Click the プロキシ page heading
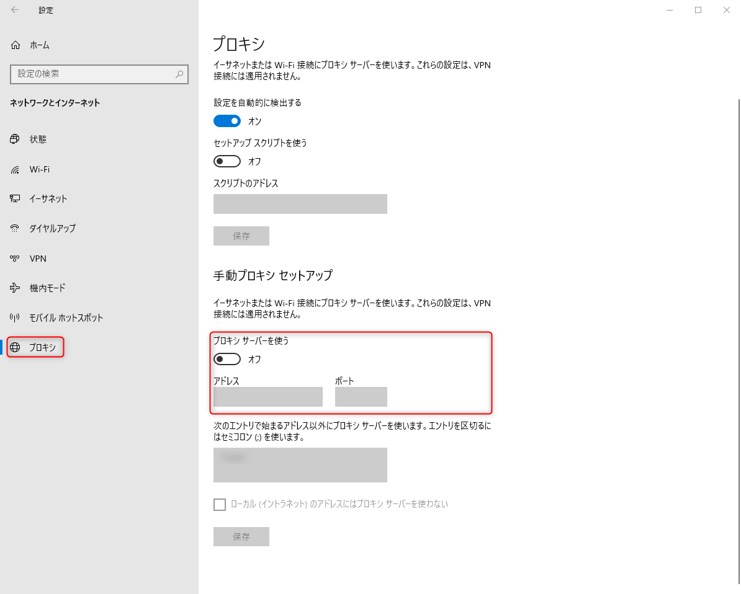Screen dimensions: 741x594 (239, 45)
